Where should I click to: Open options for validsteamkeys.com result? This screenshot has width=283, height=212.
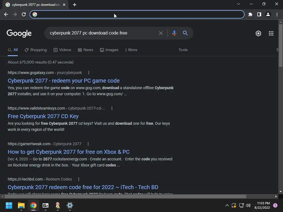point(112,108)
